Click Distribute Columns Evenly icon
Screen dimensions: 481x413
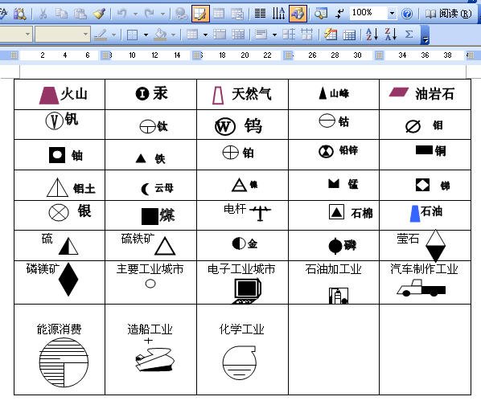tap(306, 35)
